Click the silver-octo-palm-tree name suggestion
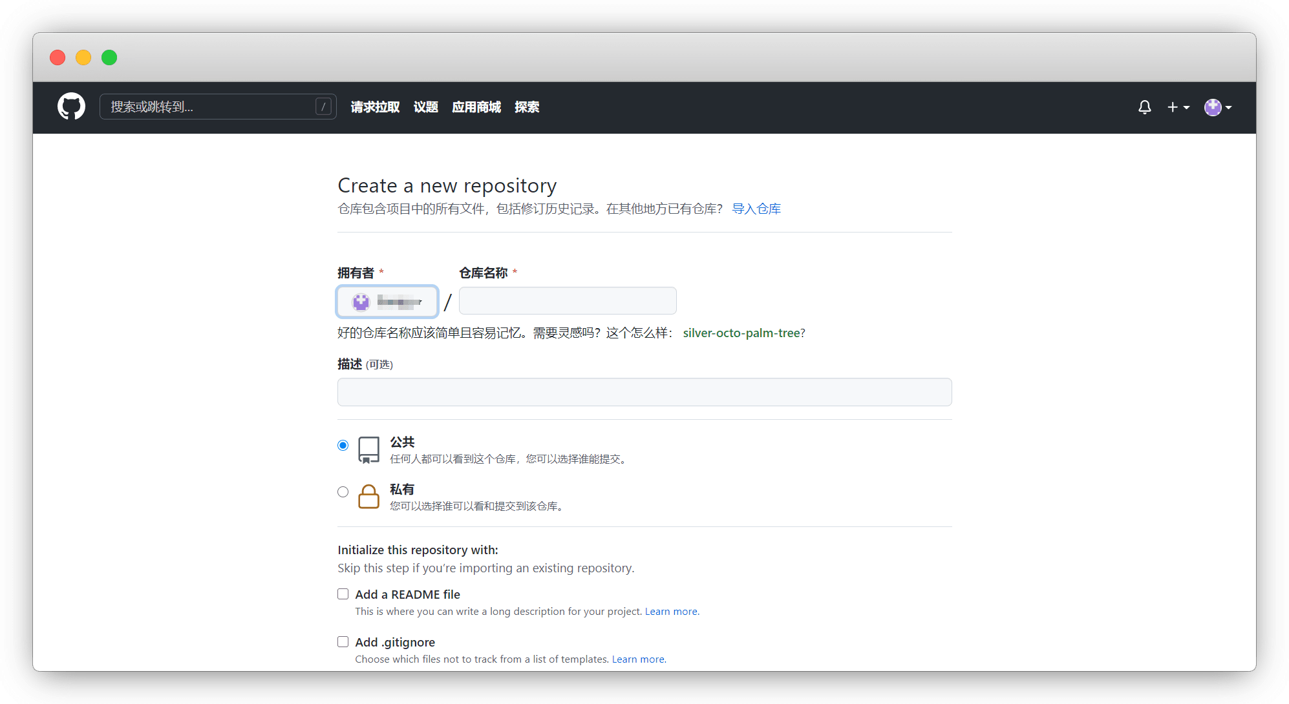Screen dimensions: 1289x704 coord(741,333)
